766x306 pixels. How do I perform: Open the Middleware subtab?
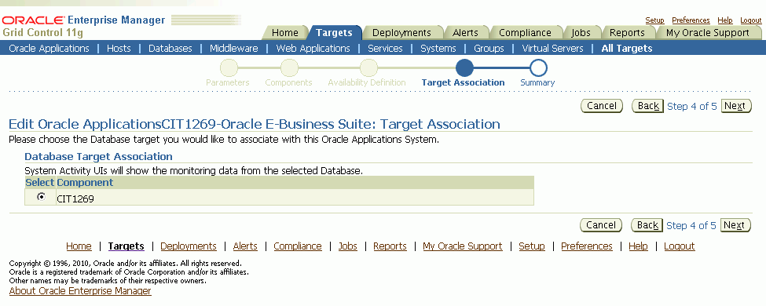[234, 49]
